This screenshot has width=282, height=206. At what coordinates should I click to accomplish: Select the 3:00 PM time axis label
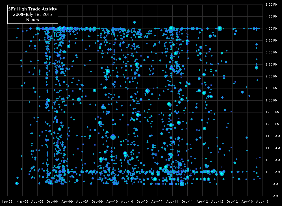(271, 53)
